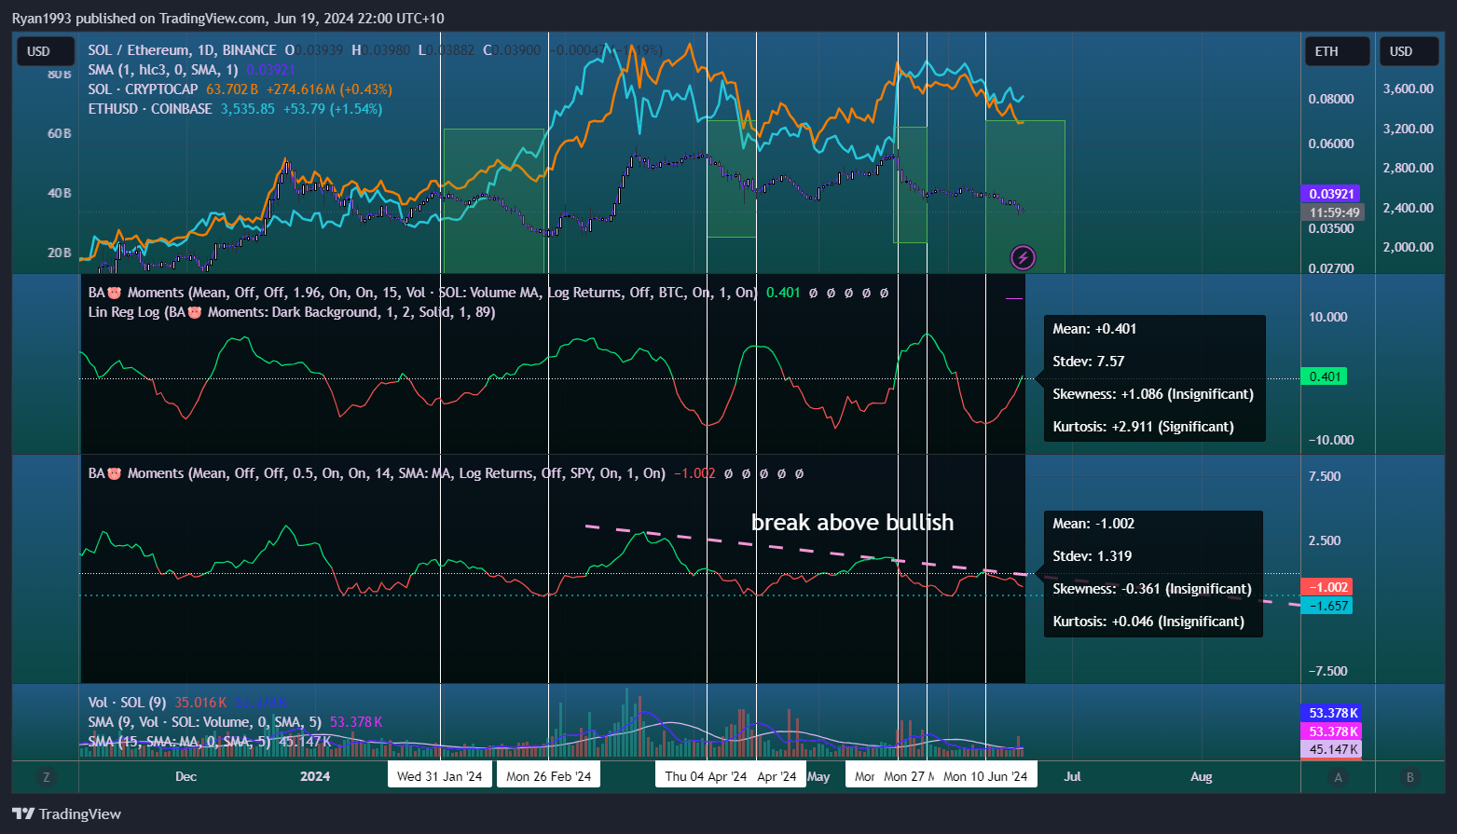Click 'Mean: +0.401' in upper stats table

pyautogui.click(x=1094, y=329)
